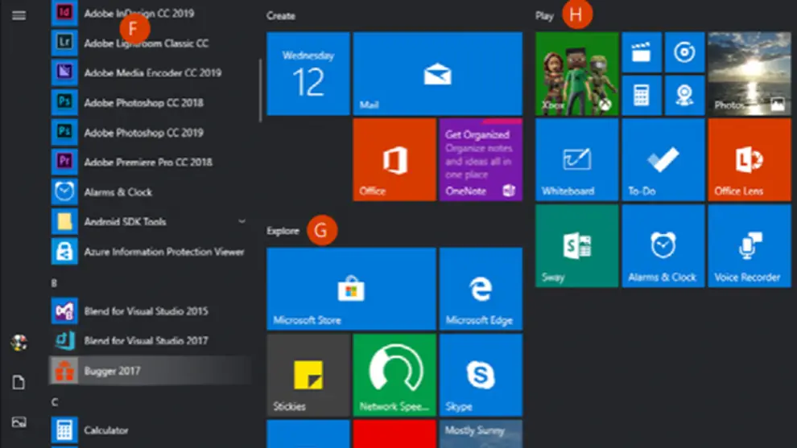Image resolution: width=797 pixels, height=448 pixels.
Task: Click the user account avatar in the sidebar
Action: [x=19, y=343]
